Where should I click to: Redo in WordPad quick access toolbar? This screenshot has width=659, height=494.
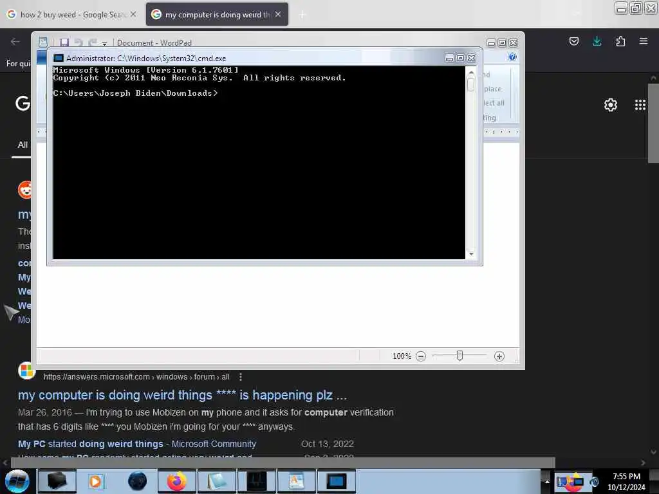click(x=93, y=42)
